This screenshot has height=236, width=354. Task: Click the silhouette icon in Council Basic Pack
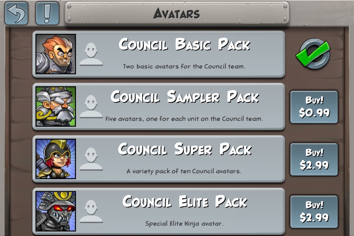[91, 54]
